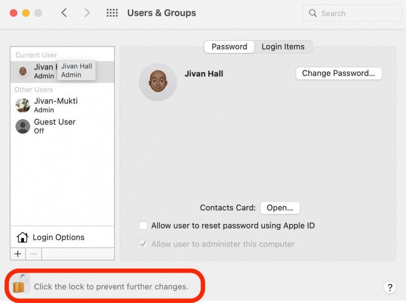
Task: Click Jivan-Mukti's avatar in the user list
Action: pos(23,105)
